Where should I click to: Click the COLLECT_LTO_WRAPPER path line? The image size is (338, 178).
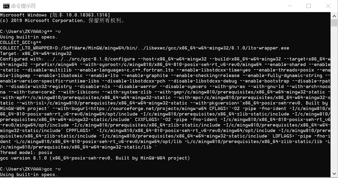click(145, 48)
